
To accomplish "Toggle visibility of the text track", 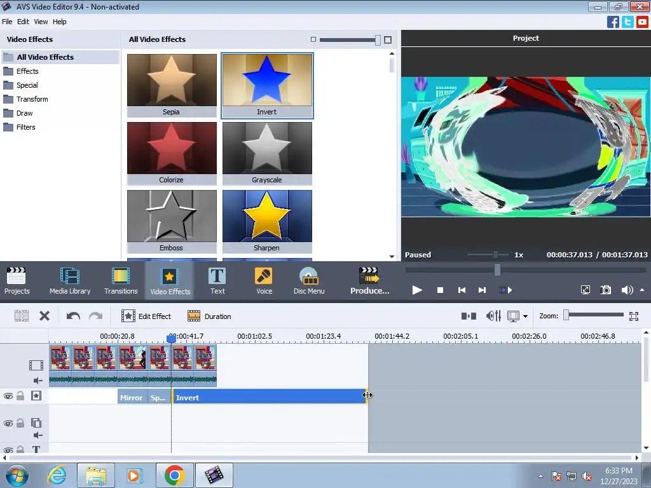I will point(8,450).
